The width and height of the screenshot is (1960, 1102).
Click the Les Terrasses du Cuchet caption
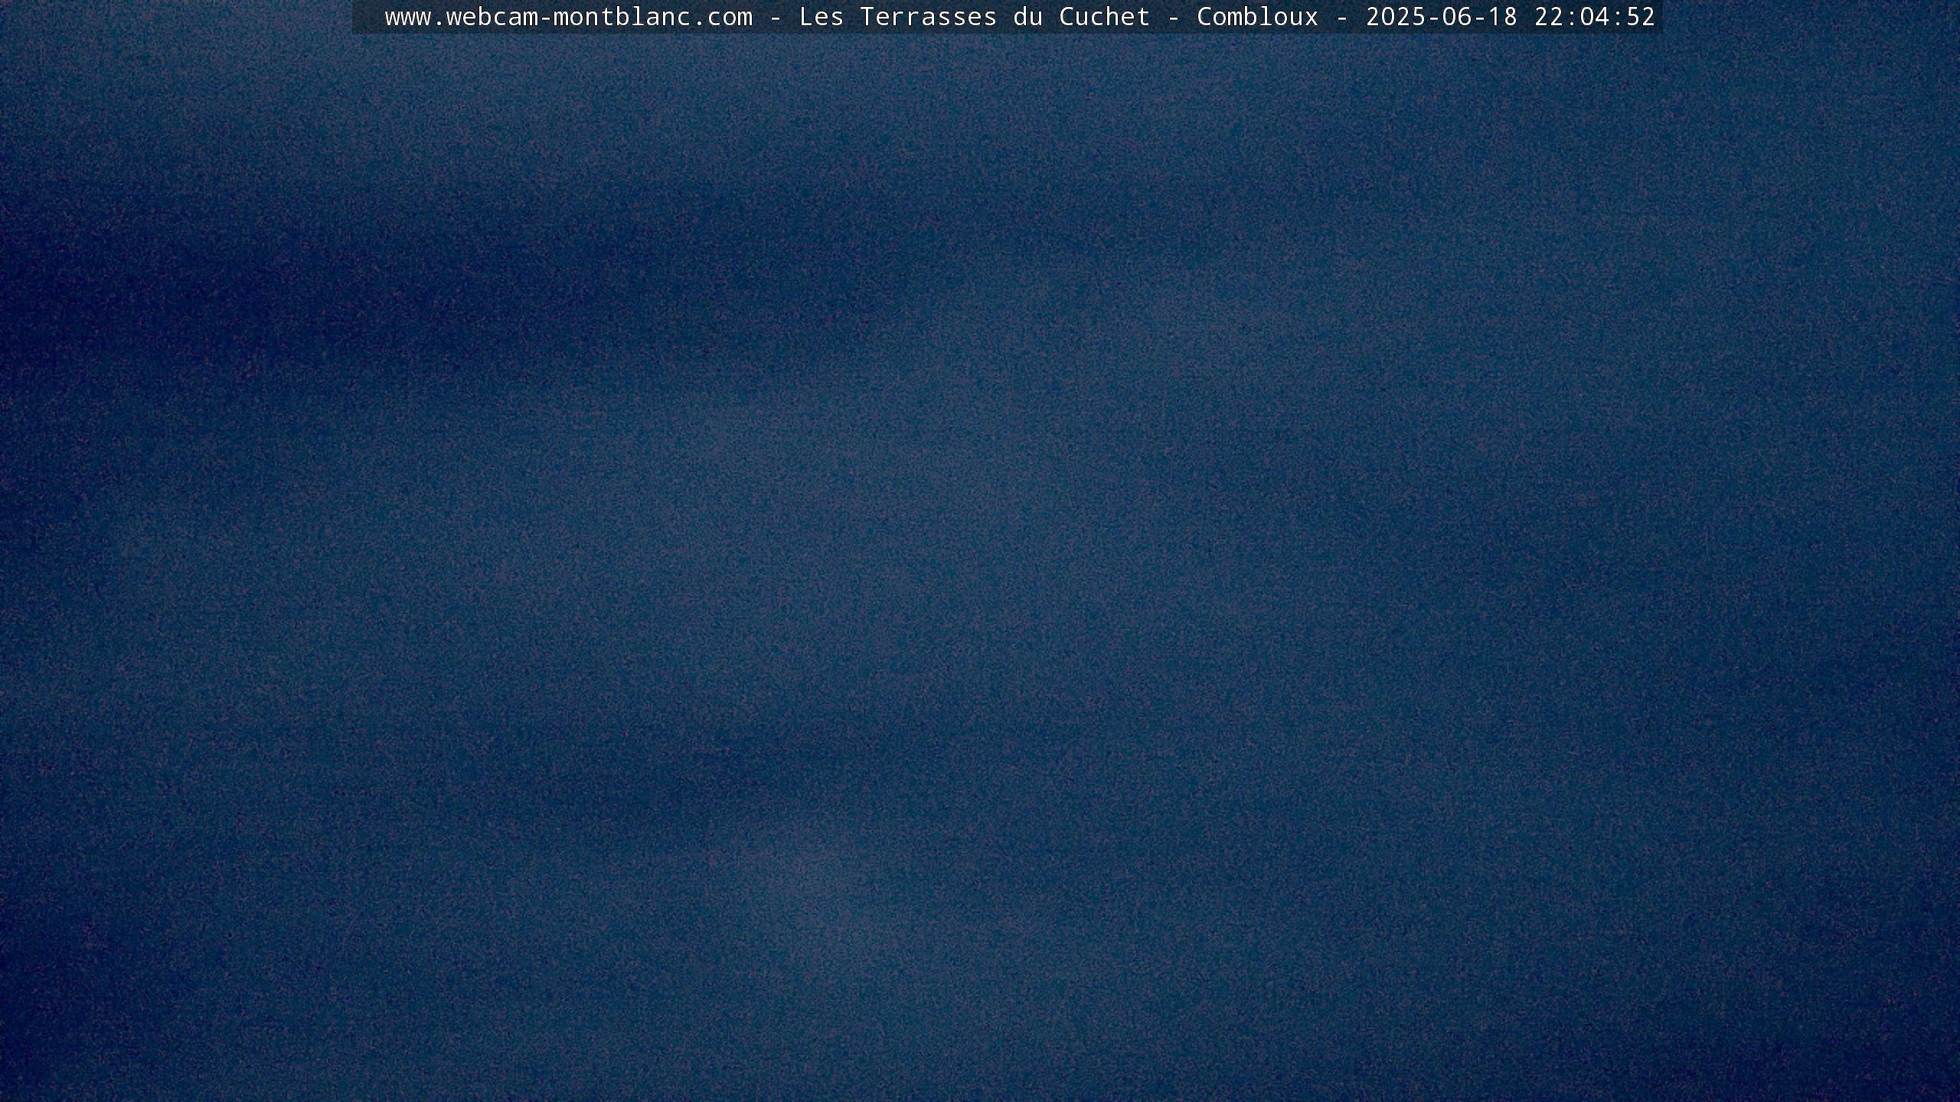pos(975,17)
